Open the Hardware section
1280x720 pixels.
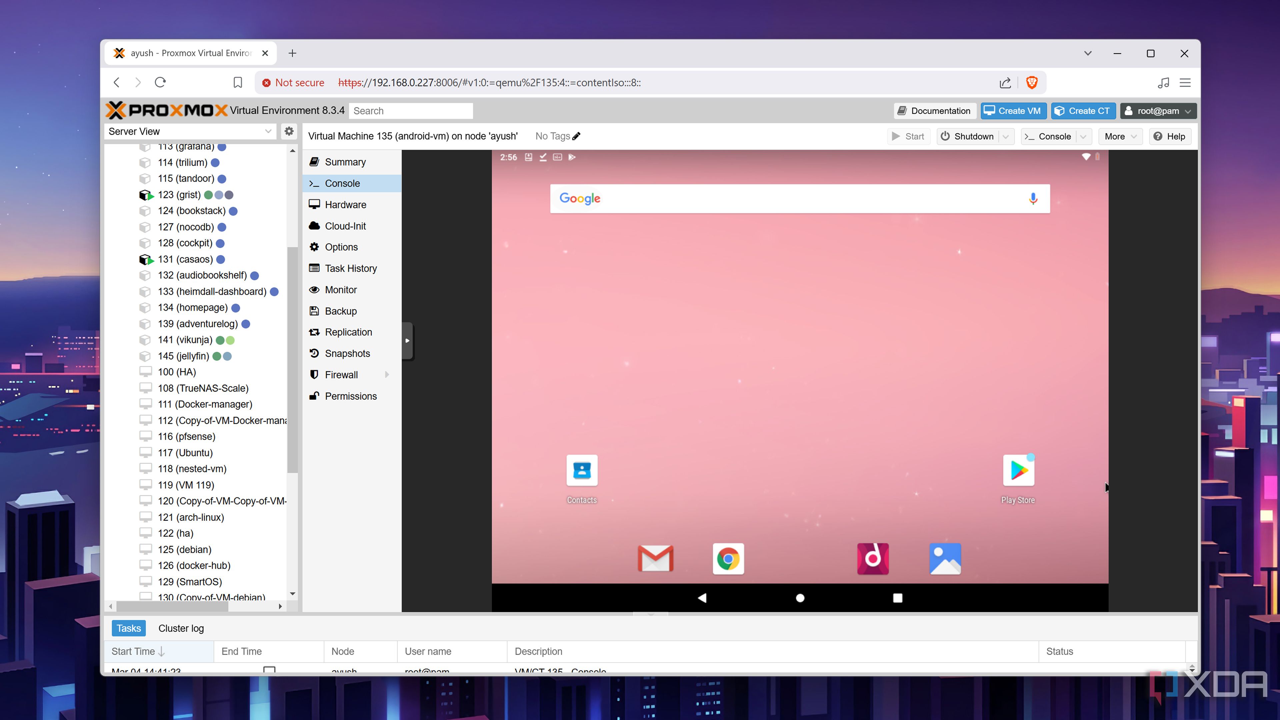[x=352, y=205]
